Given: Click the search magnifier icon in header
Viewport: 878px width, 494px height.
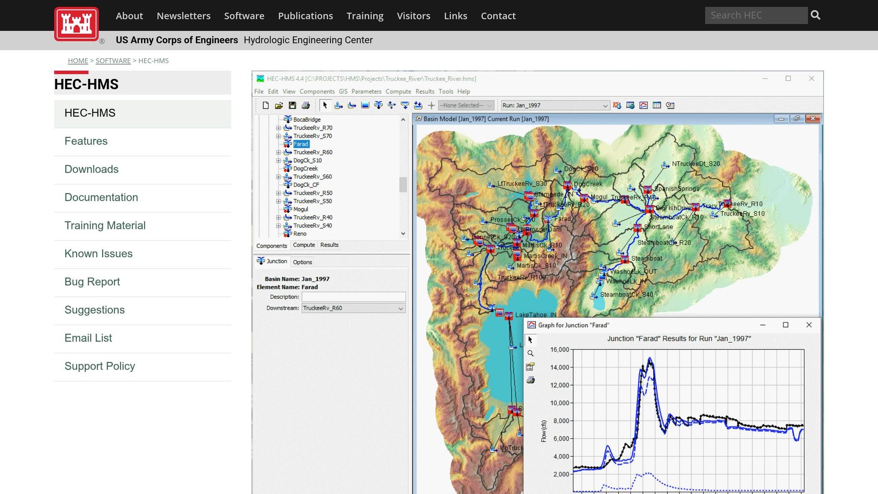Looking at the screenshot, I should point(815,15).
